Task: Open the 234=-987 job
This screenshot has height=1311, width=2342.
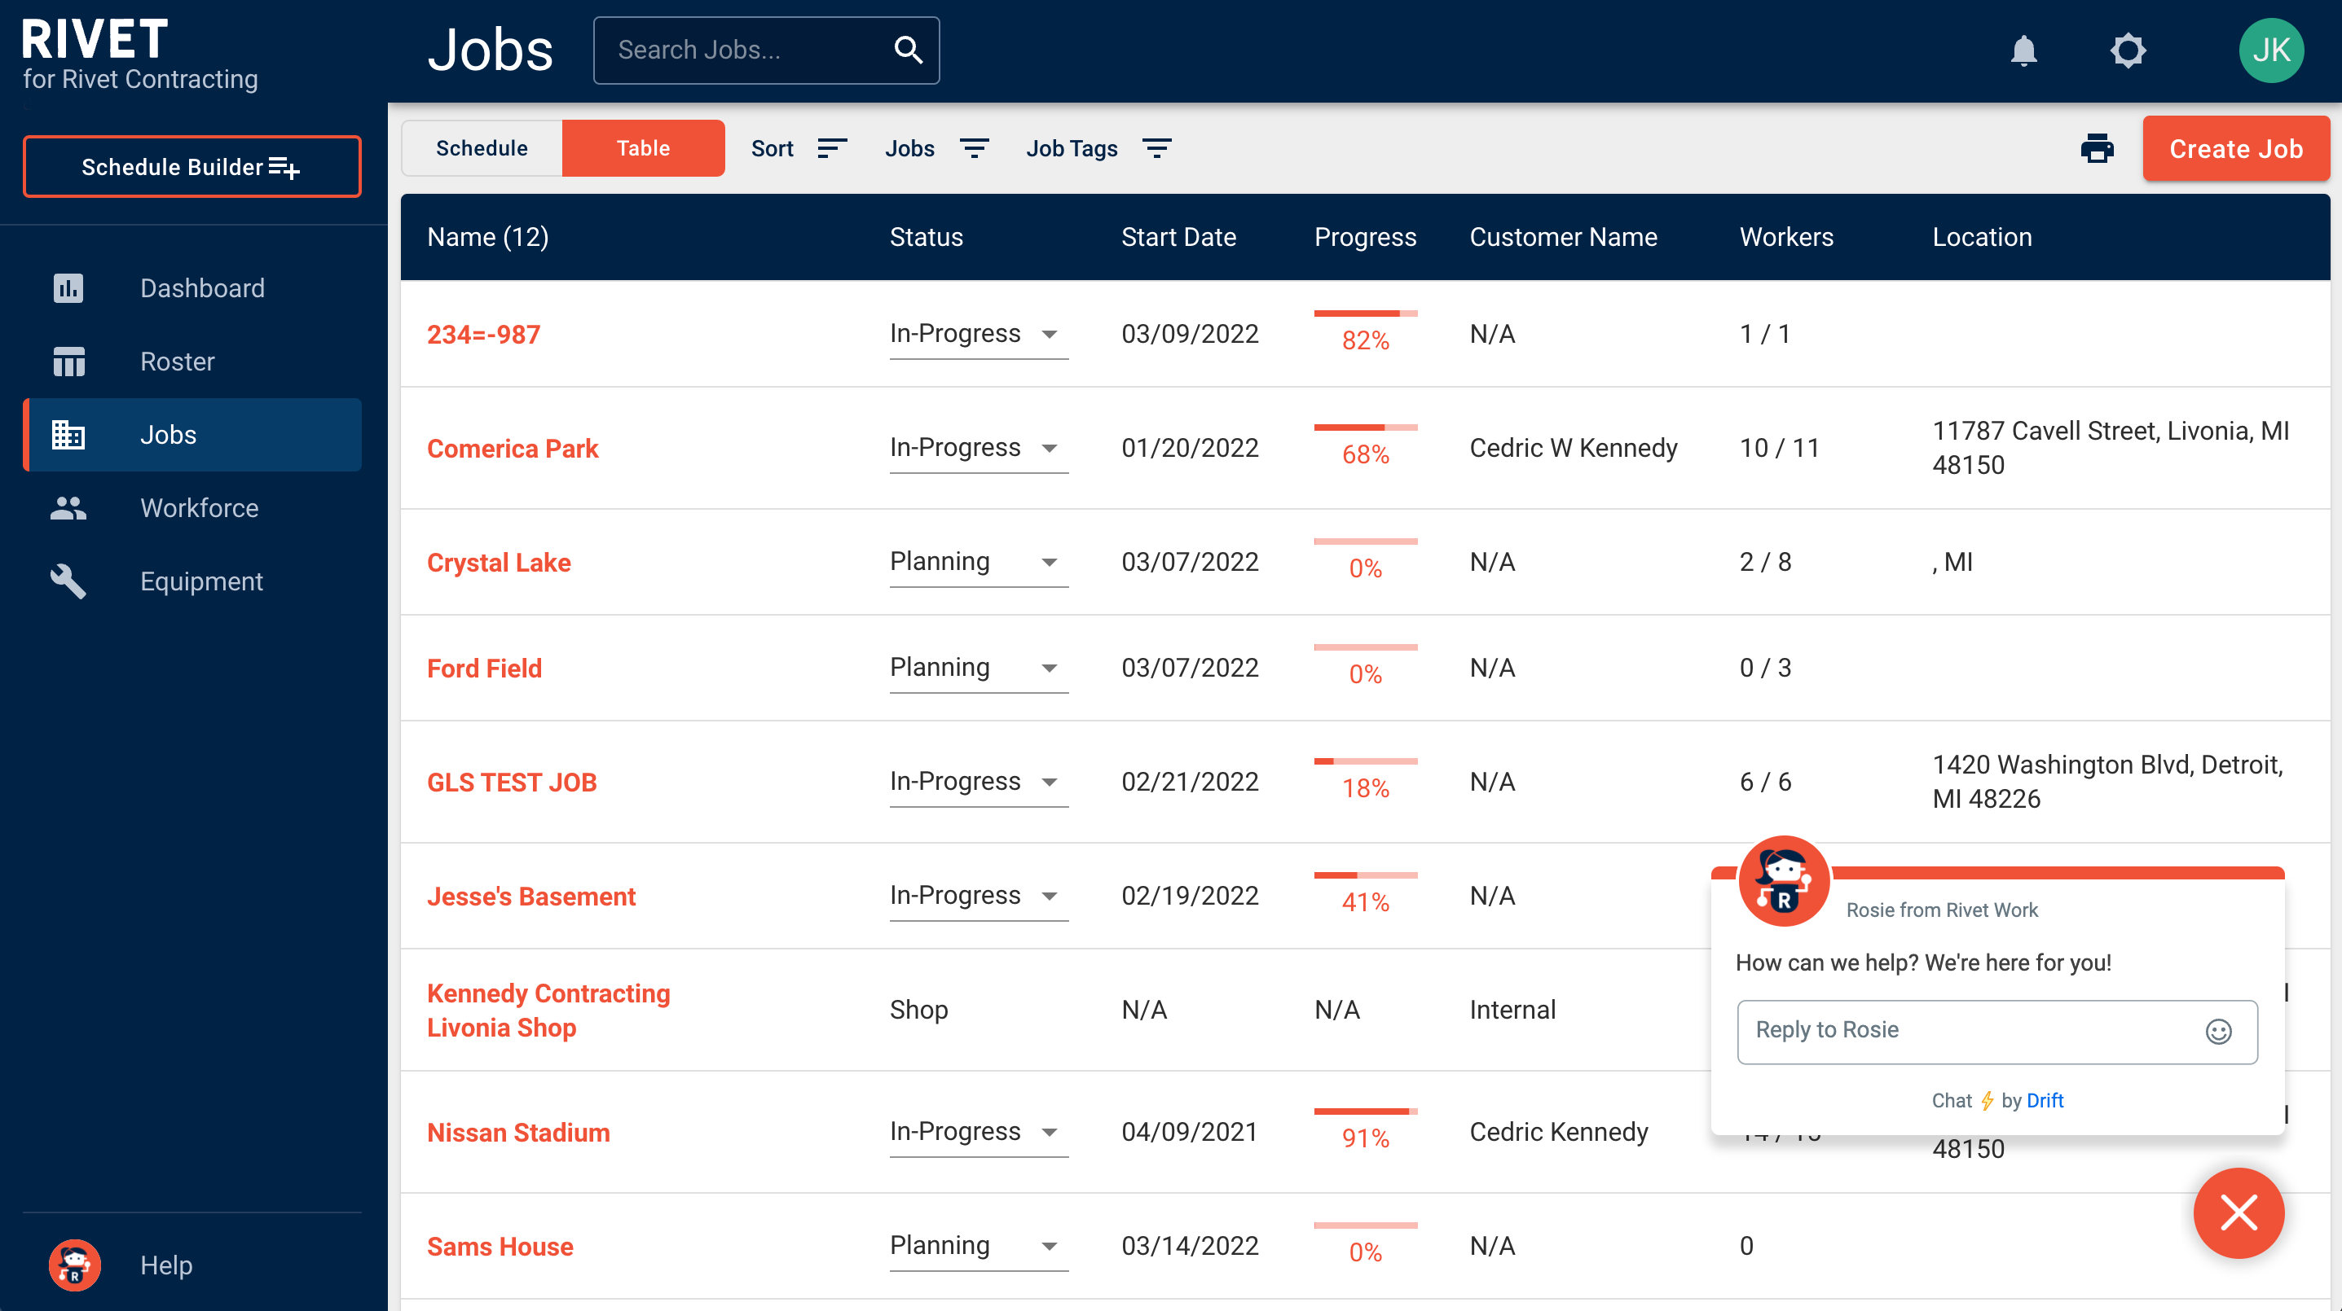Action: click(484, 335)
